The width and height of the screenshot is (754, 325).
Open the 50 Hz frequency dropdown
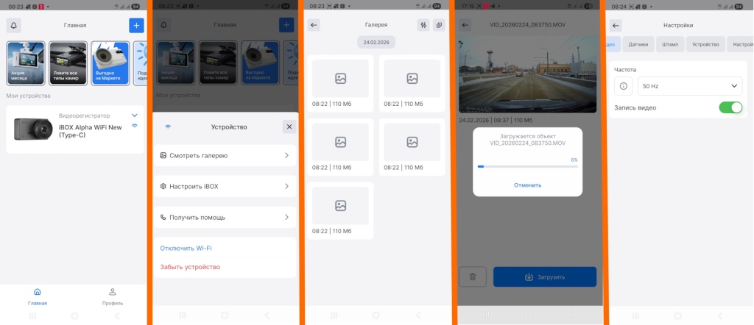point(690,86)
